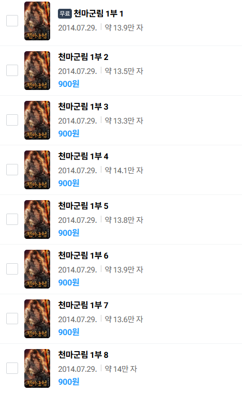Mark the 천마군림 1부 4 checkbox
This screenshot has height=393, width=242.
tap(12, 170)
